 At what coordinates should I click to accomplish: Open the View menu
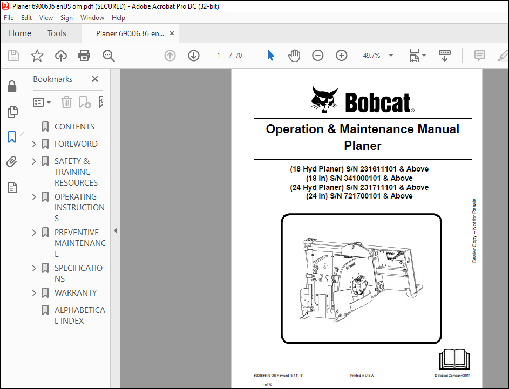pos(46,18)
